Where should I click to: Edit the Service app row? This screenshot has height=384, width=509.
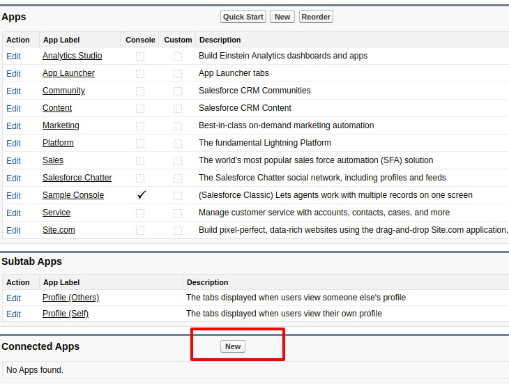tap(13, 213)
